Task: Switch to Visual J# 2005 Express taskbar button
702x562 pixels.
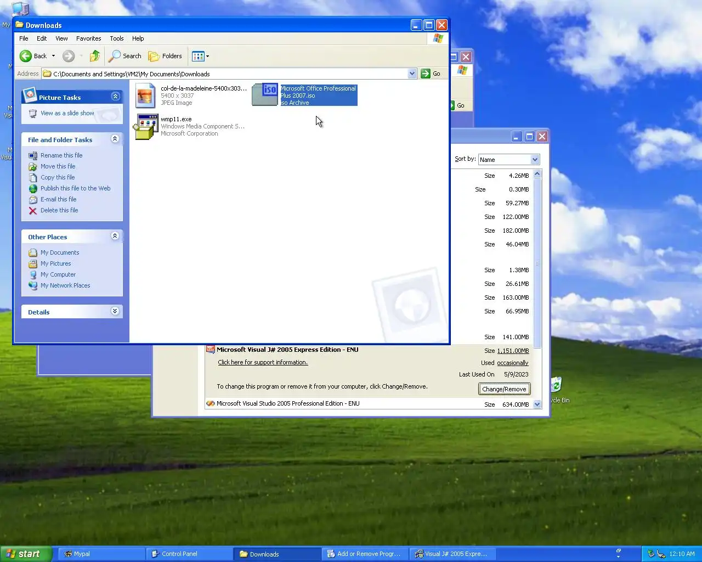Action: click(452, 554)
